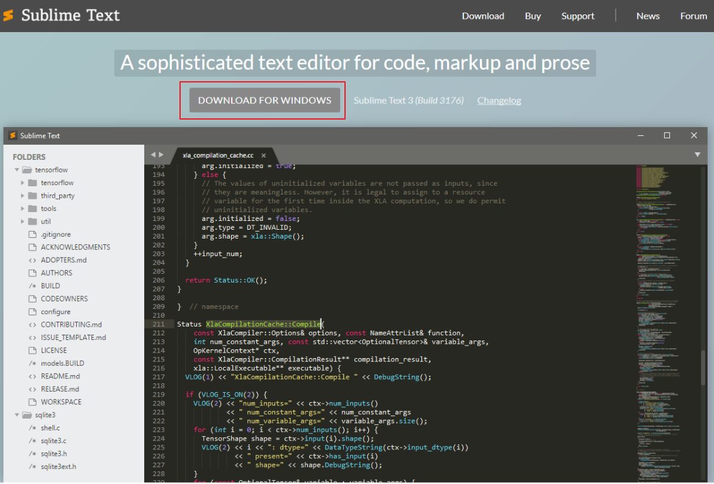Open the Buy page link
This screenshot has width=714, height=484.
click(x=533, y=16)
